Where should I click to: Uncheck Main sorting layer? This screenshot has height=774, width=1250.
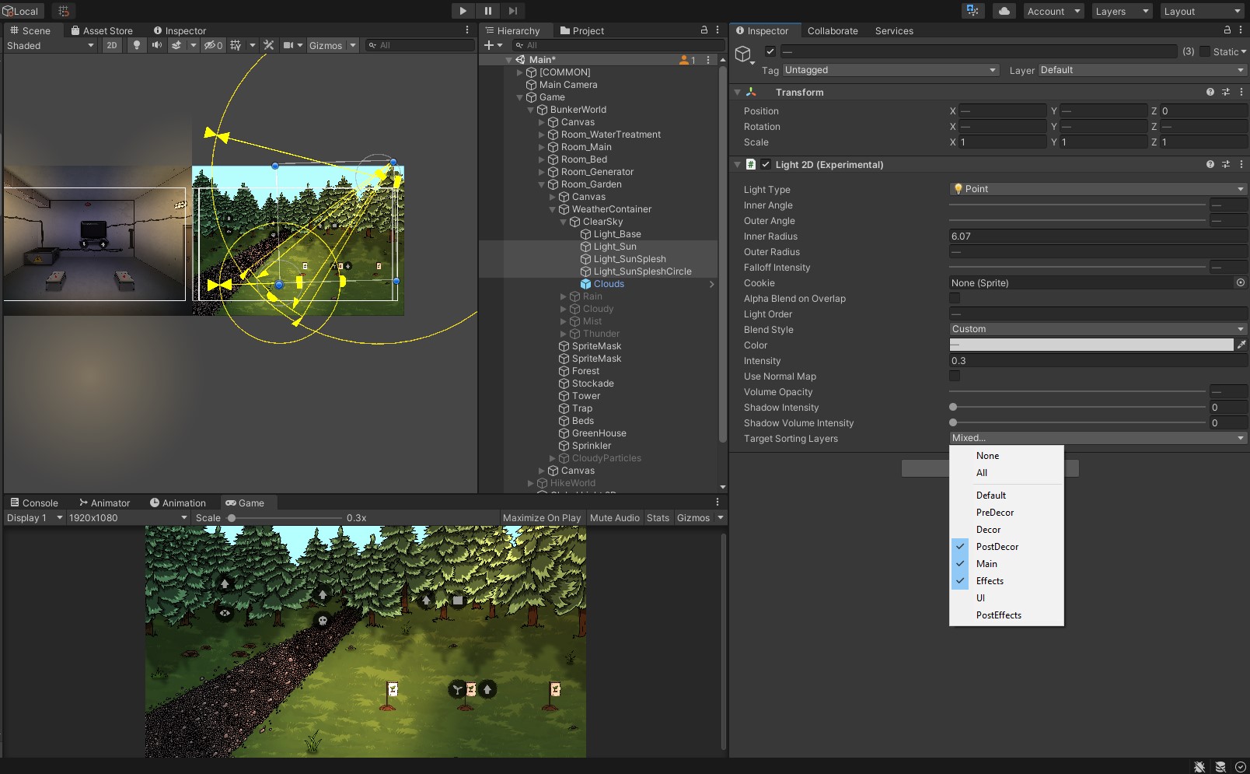tap(1007, 564)
